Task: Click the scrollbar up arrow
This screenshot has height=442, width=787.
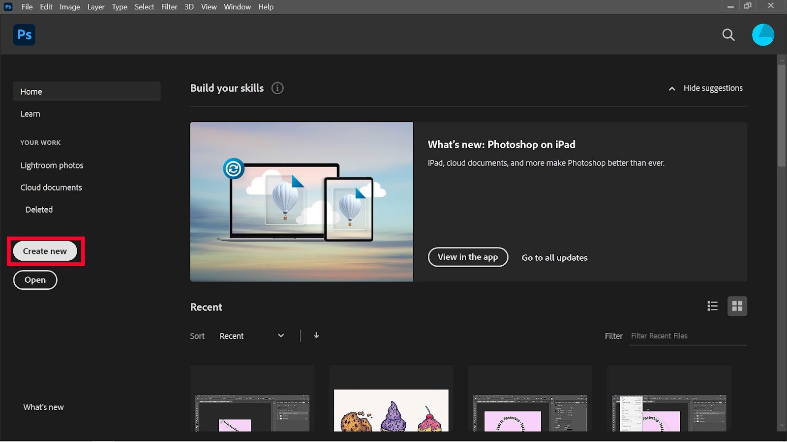Action: tap(782, 60)
